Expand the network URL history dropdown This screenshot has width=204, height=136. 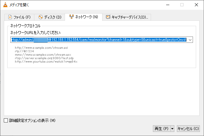point(190,40)
